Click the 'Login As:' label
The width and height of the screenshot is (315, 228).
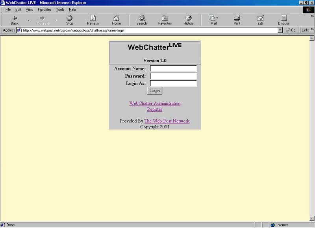135,83
